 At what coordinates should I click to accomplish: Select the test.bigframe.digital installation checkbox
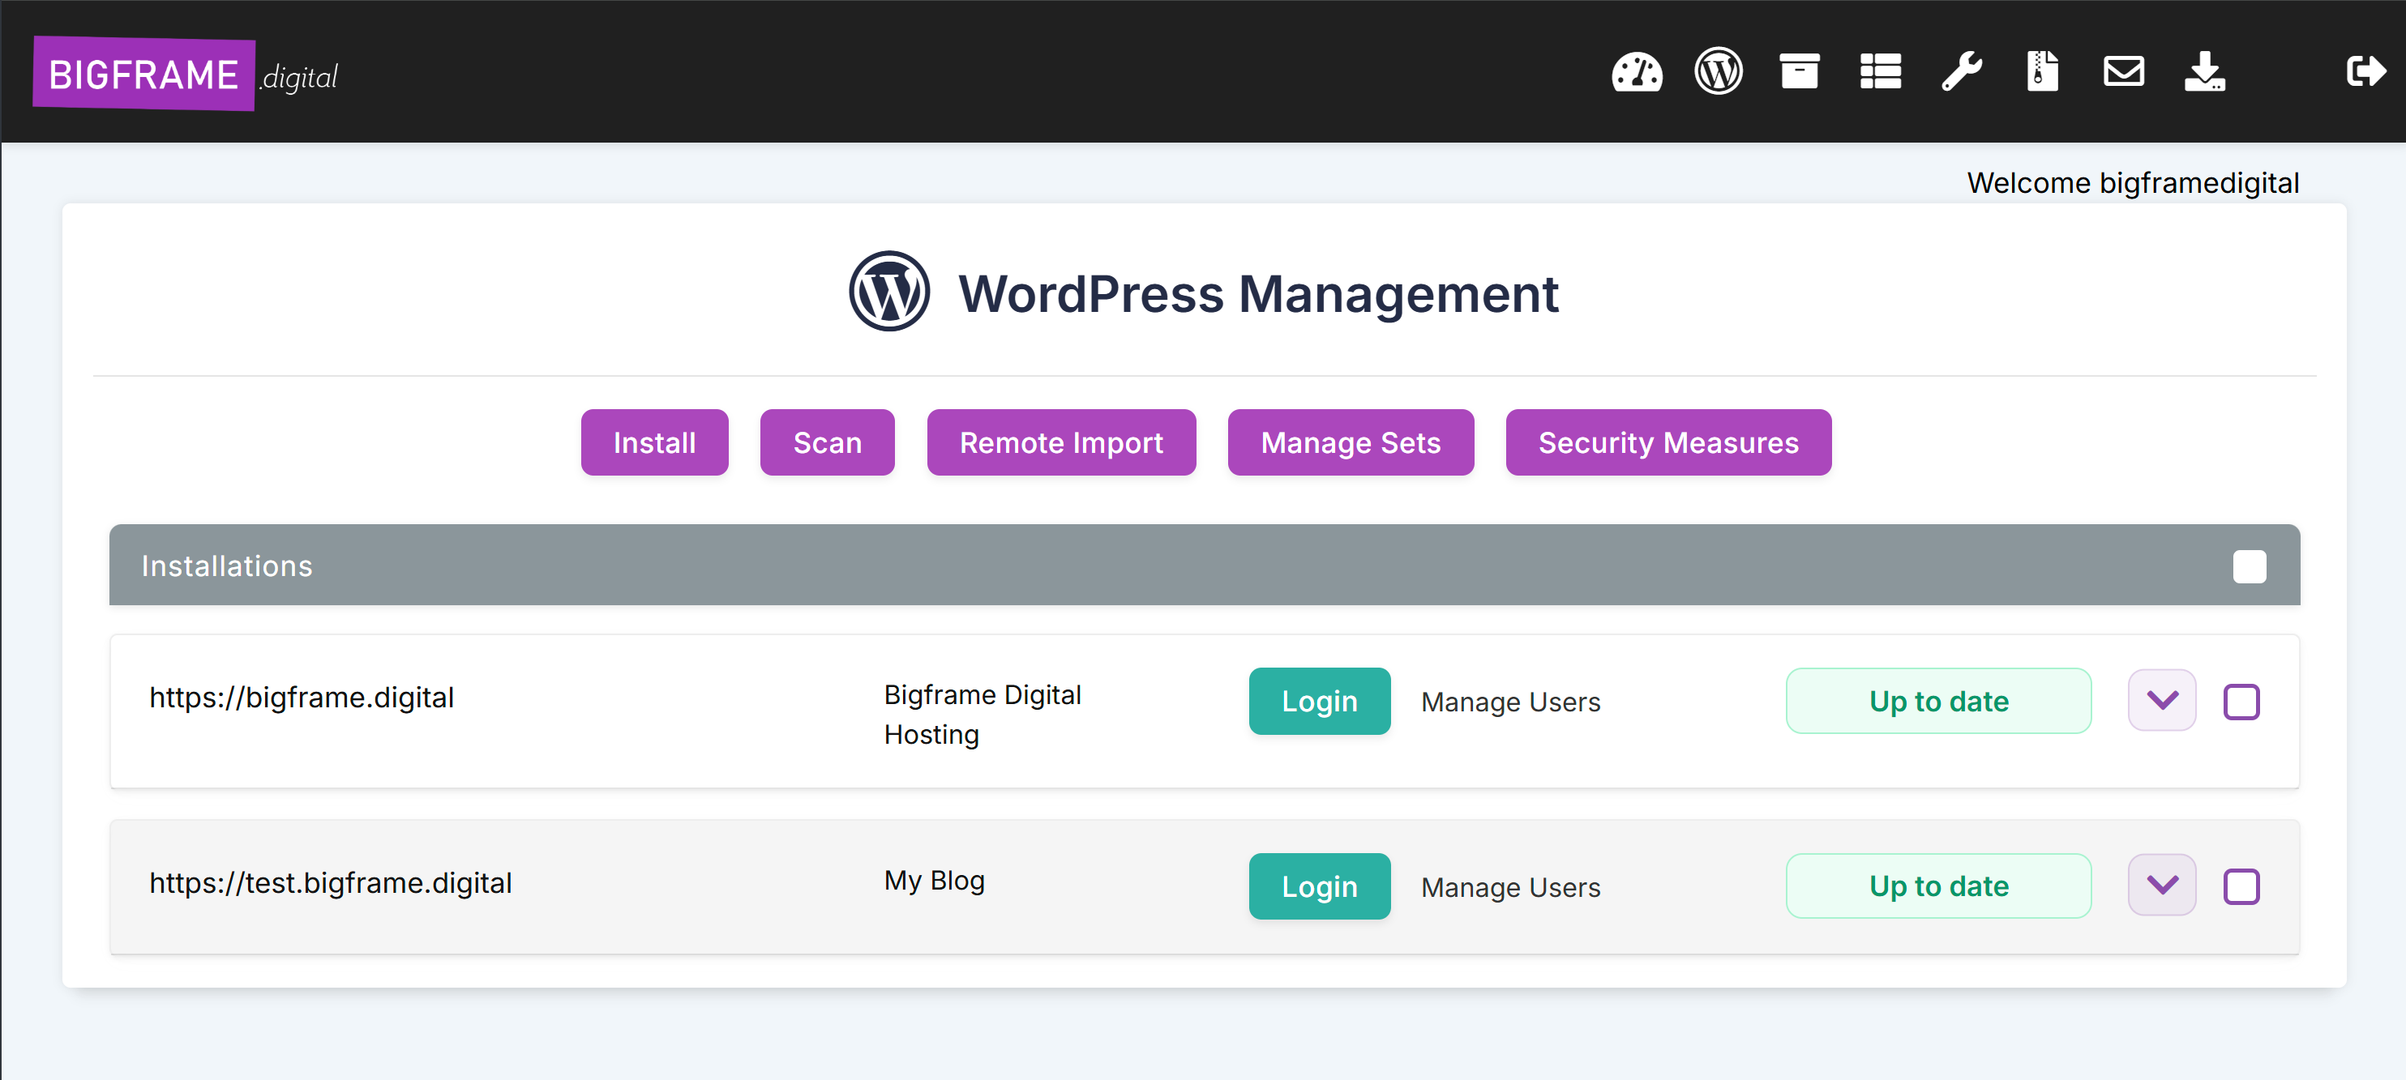[x=2241, y=887]
